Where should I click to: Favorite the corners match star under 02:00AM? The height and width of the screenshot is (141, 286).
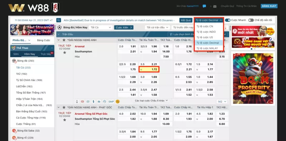(64, 120)
